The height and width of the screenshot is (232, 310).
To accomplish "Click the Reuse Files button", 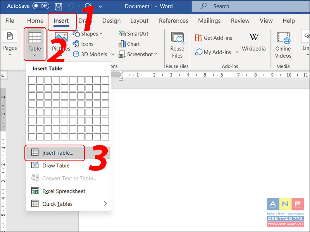I will [177, 45].
